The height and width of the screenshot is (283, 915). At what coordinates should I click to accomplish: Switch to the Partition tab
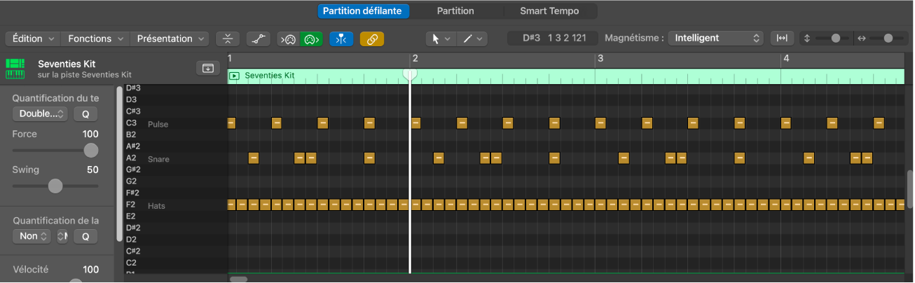pyautogui.click(x=455, y=11)
